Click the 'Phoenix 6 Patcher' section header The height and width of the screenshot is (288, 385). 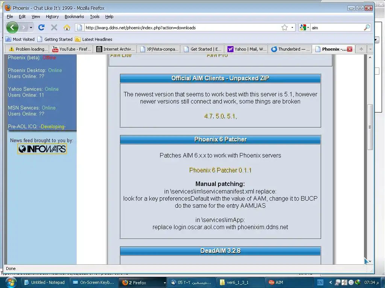tap(220, 139)
